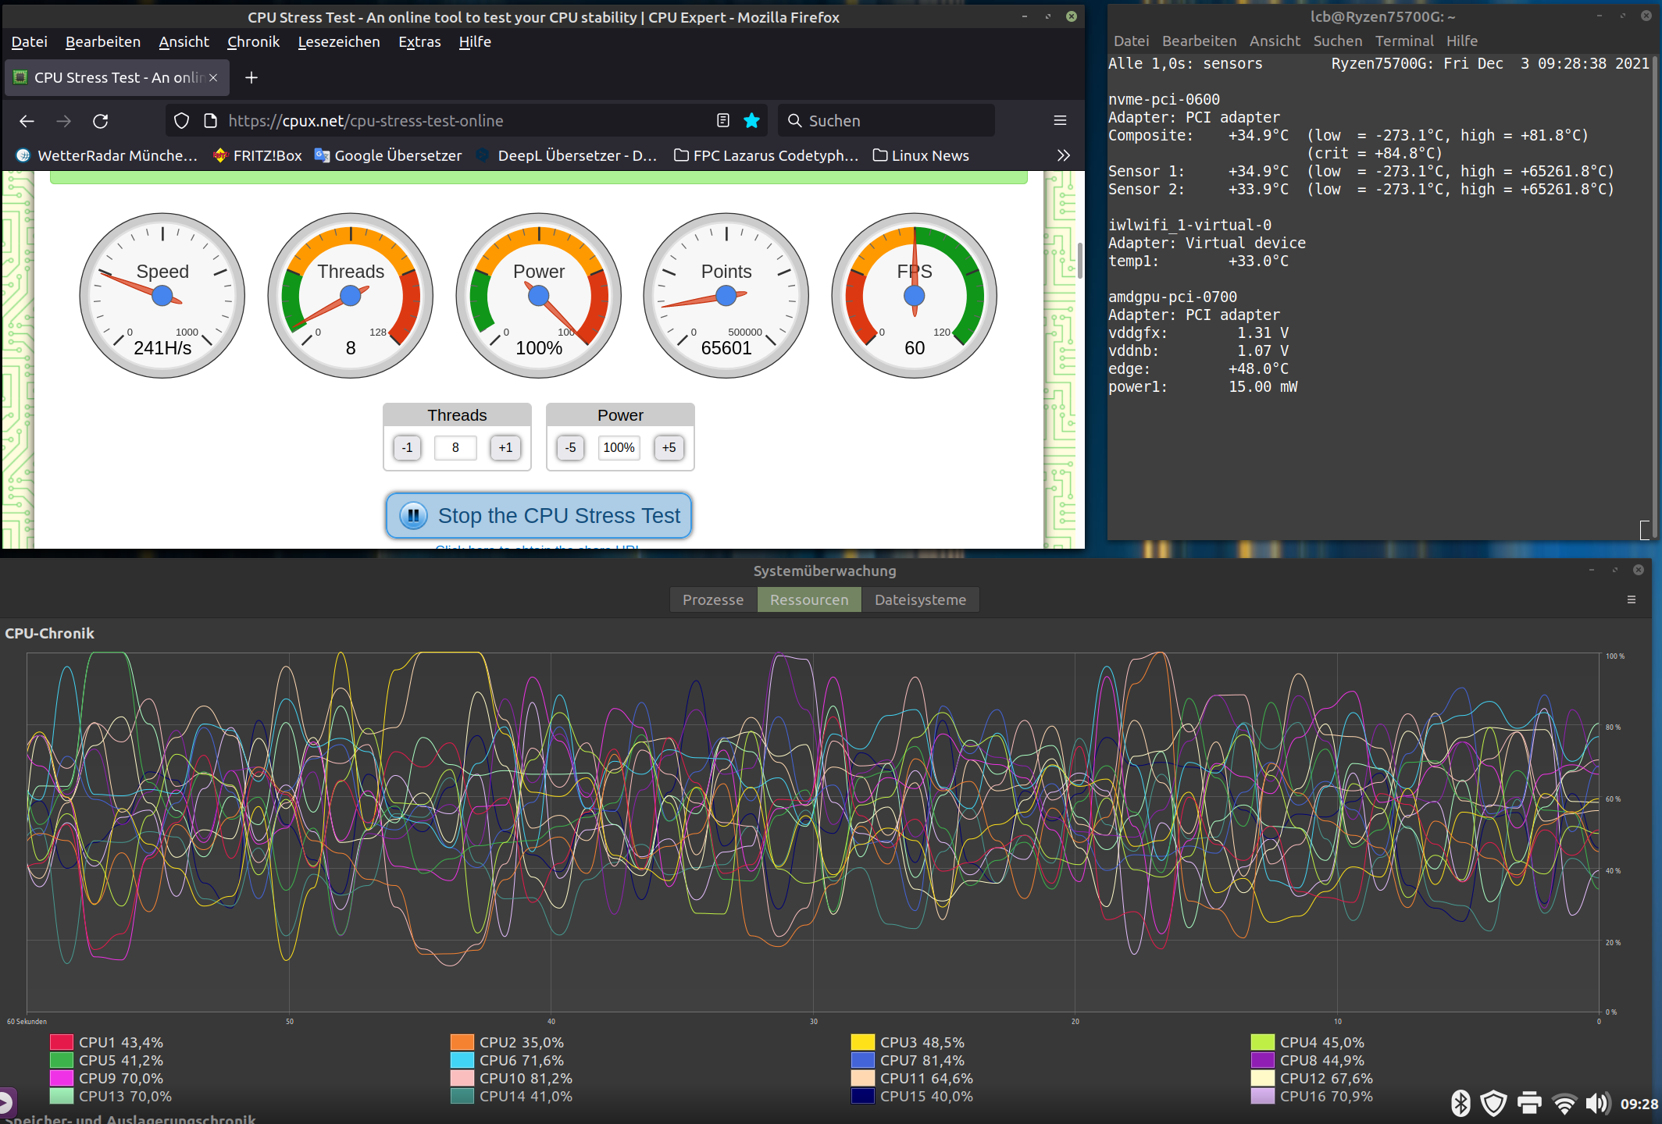Go back with the back arrow
This screenshot has width=1662, height=1124.
(27, 121)
